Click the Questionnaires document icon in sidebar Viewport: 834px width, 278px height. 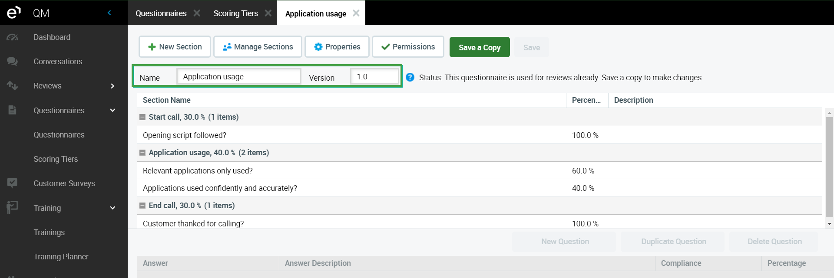[12, 110]
